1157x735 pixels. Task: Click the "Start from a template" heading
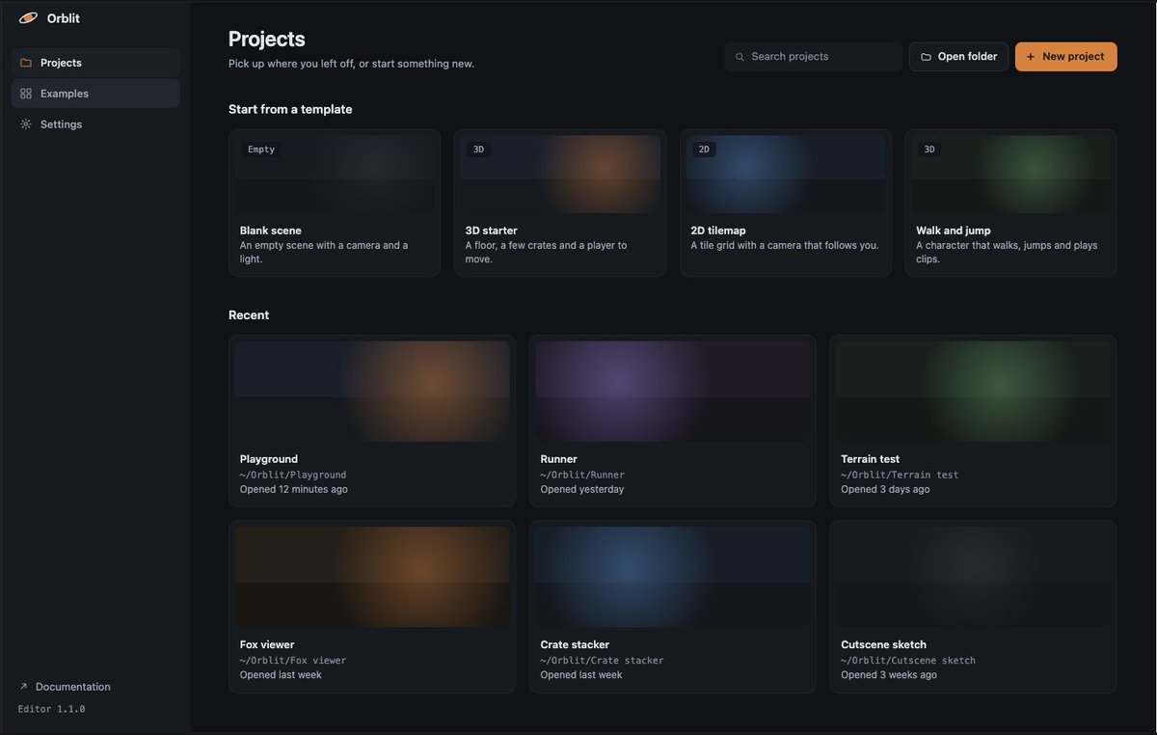tap(290, 109)
